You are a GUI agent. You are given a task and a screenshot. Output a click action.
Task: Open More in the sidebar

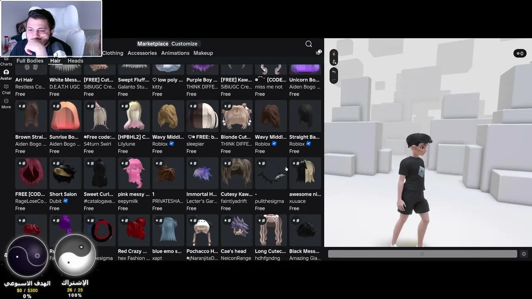click(x=6, y=104)
